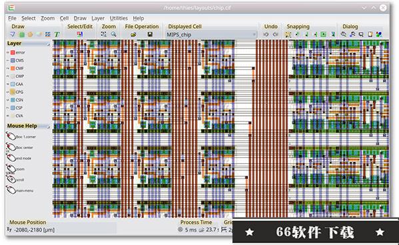Viewport: 399px width, 245px height.
Task: Open the Help menu
Action: click(x=138, y=19)
